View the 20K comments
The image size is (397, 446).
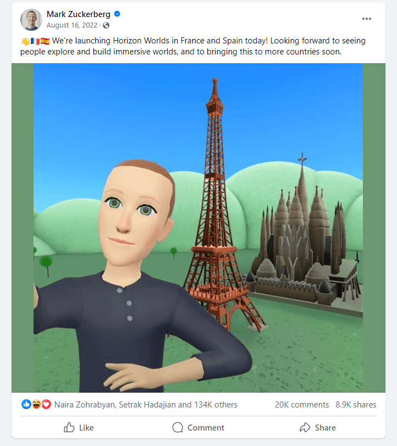[302, 404]
